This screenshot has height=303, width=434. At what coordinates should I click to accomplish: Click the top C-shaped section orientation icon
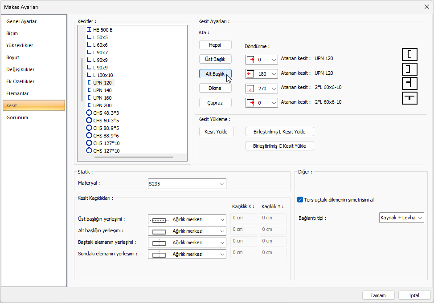(409, 54)
